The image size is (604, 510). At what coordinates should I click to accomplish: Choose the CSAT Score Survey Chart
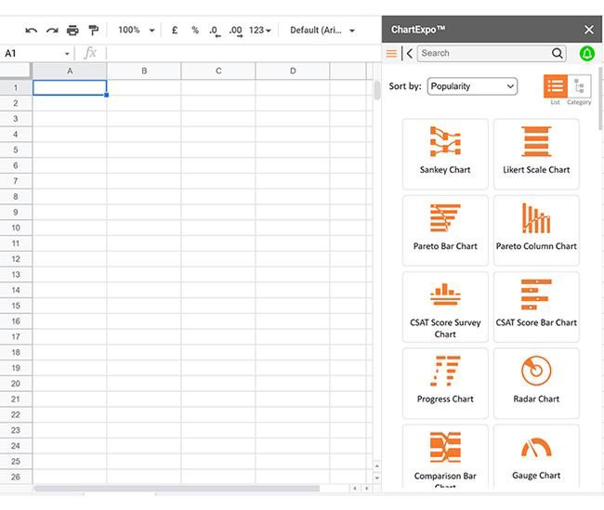tap(445, 307)
